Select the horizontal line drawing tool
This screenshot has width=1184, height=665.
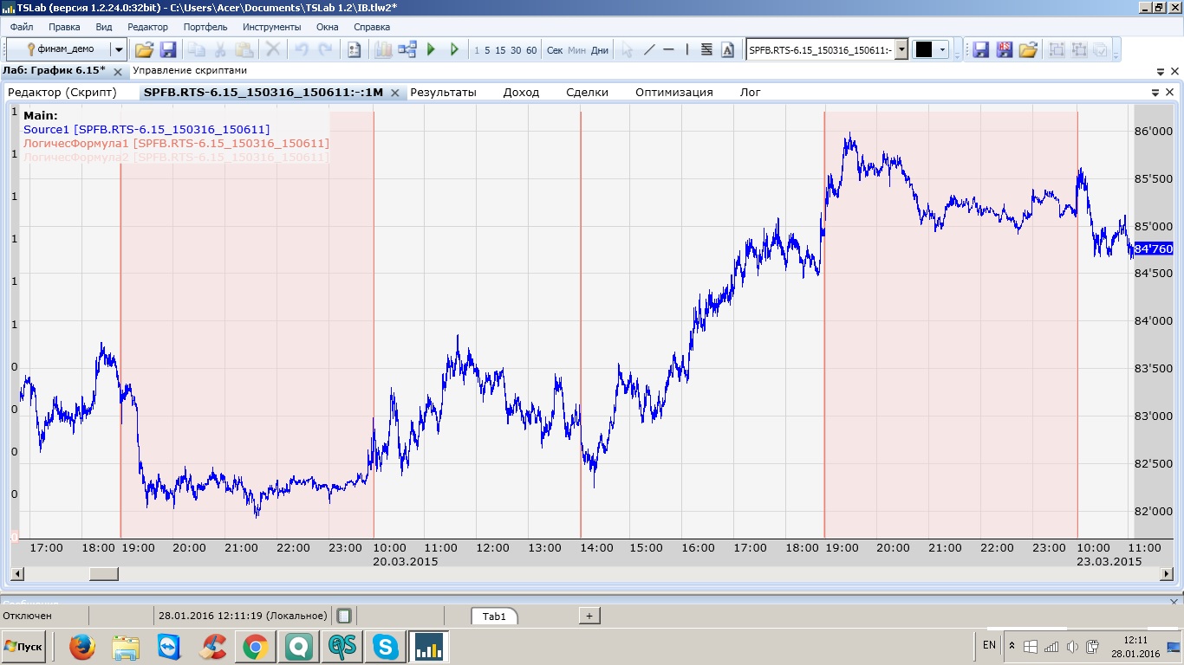[668, 49]
